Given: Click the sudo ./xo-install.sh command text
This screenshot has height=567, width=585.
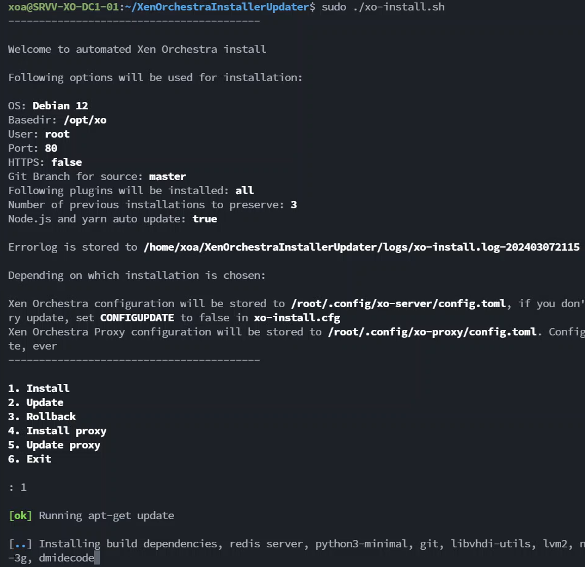Looking at the screenshot, I should click(x=382, y=7).
